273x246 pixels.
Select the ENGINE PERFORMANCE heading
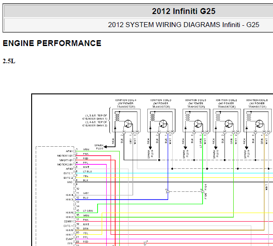tap(52, 43)
